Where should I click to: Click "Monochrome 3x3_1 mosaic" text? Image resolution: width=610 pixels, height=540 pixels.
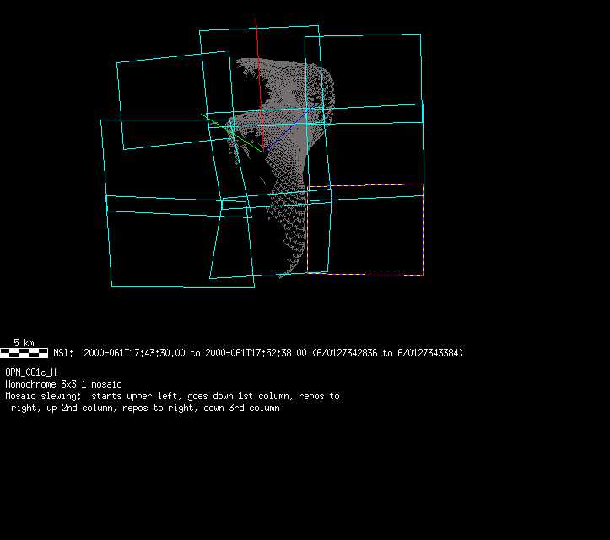[63, 384]
